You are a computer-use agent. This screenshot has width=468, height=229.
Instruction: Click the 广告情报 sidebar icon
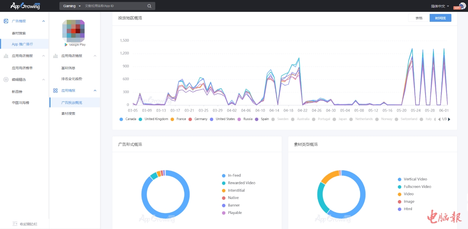[6, 21]
